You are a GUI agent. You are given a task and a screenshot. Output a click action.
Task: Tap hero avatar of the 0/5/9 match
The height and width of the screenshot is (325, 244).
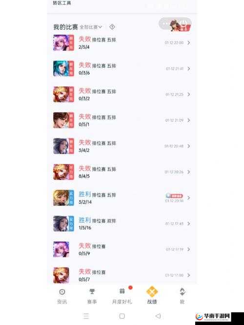pyautogui.click(x=61, y=249)
